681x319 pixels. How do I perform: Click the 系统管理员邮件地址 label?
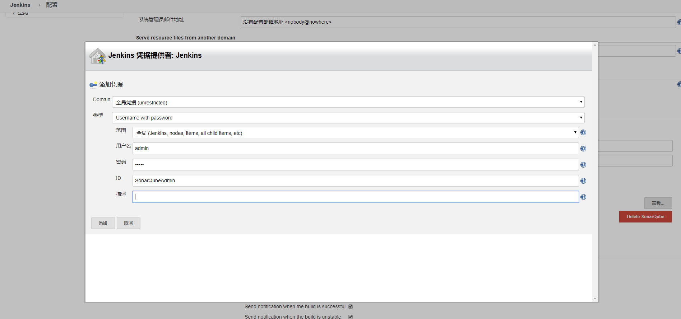161,19
